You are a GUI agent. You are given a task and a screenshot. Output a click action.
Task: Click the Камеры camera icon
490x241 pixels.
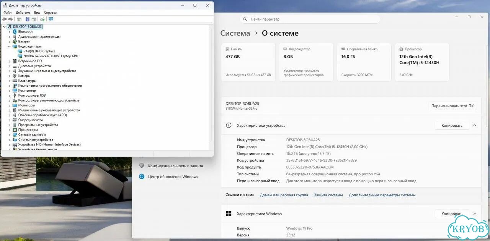coord(15,76)
